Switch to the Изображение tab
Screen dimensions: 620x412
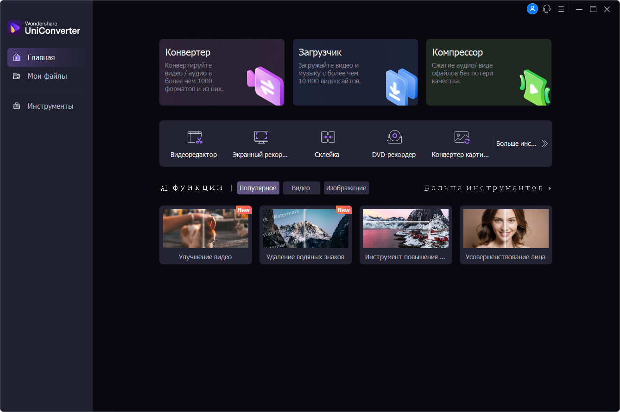[346, 188]
